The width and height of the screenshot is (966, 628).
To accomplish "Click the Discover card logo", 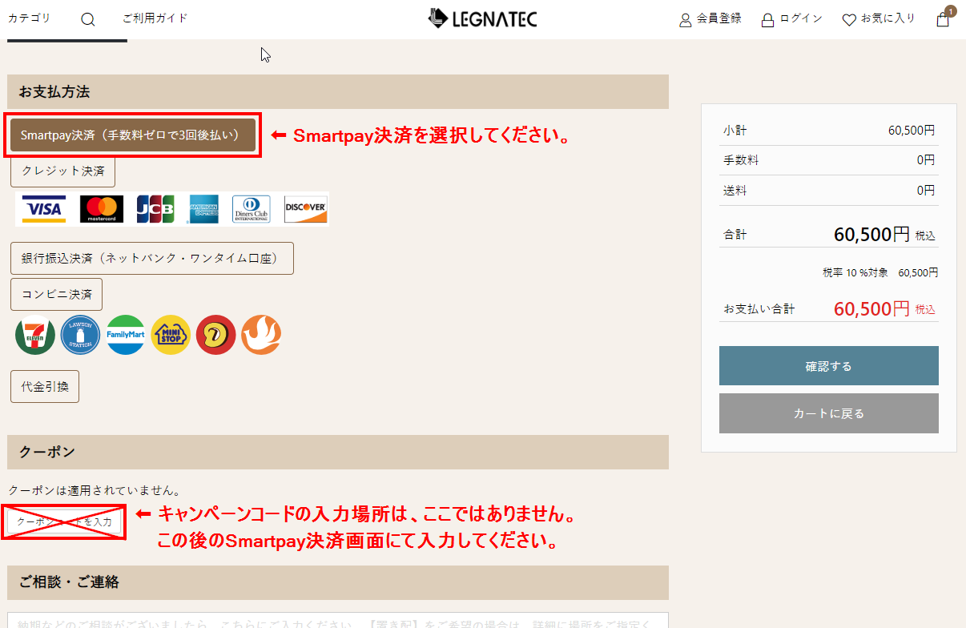I will [305, 209].
